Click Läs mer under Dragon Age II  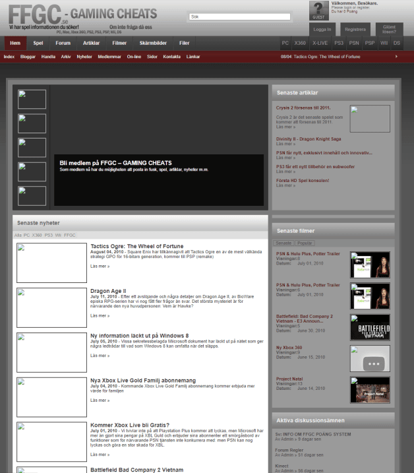[100, 316]
